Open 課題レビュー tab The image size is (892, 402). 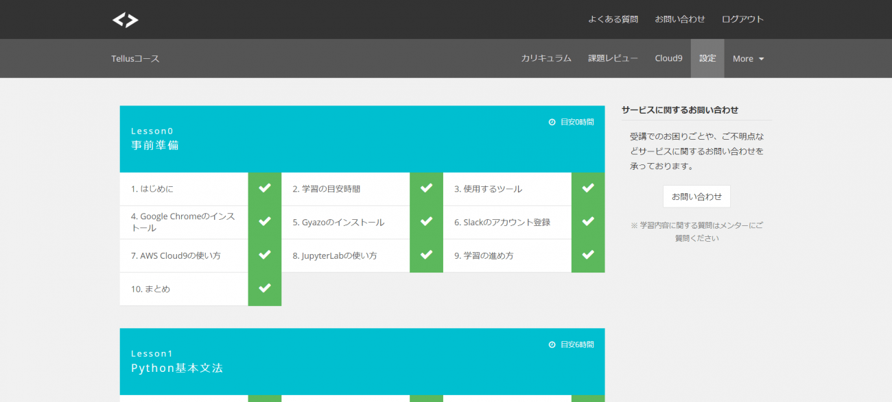click(x=613, y=59)
